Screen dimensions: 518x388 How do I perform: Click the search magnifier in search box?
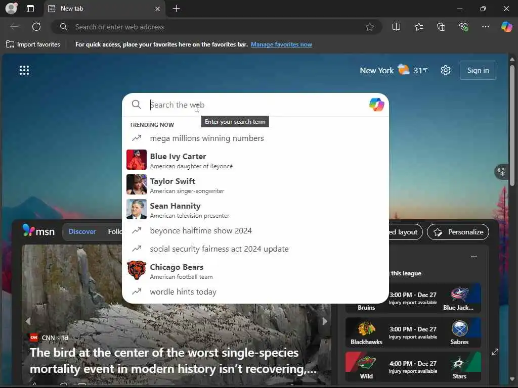click(x=136, y=105)
